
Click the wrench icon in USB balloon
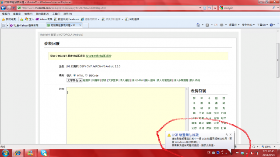click(227, 135)
